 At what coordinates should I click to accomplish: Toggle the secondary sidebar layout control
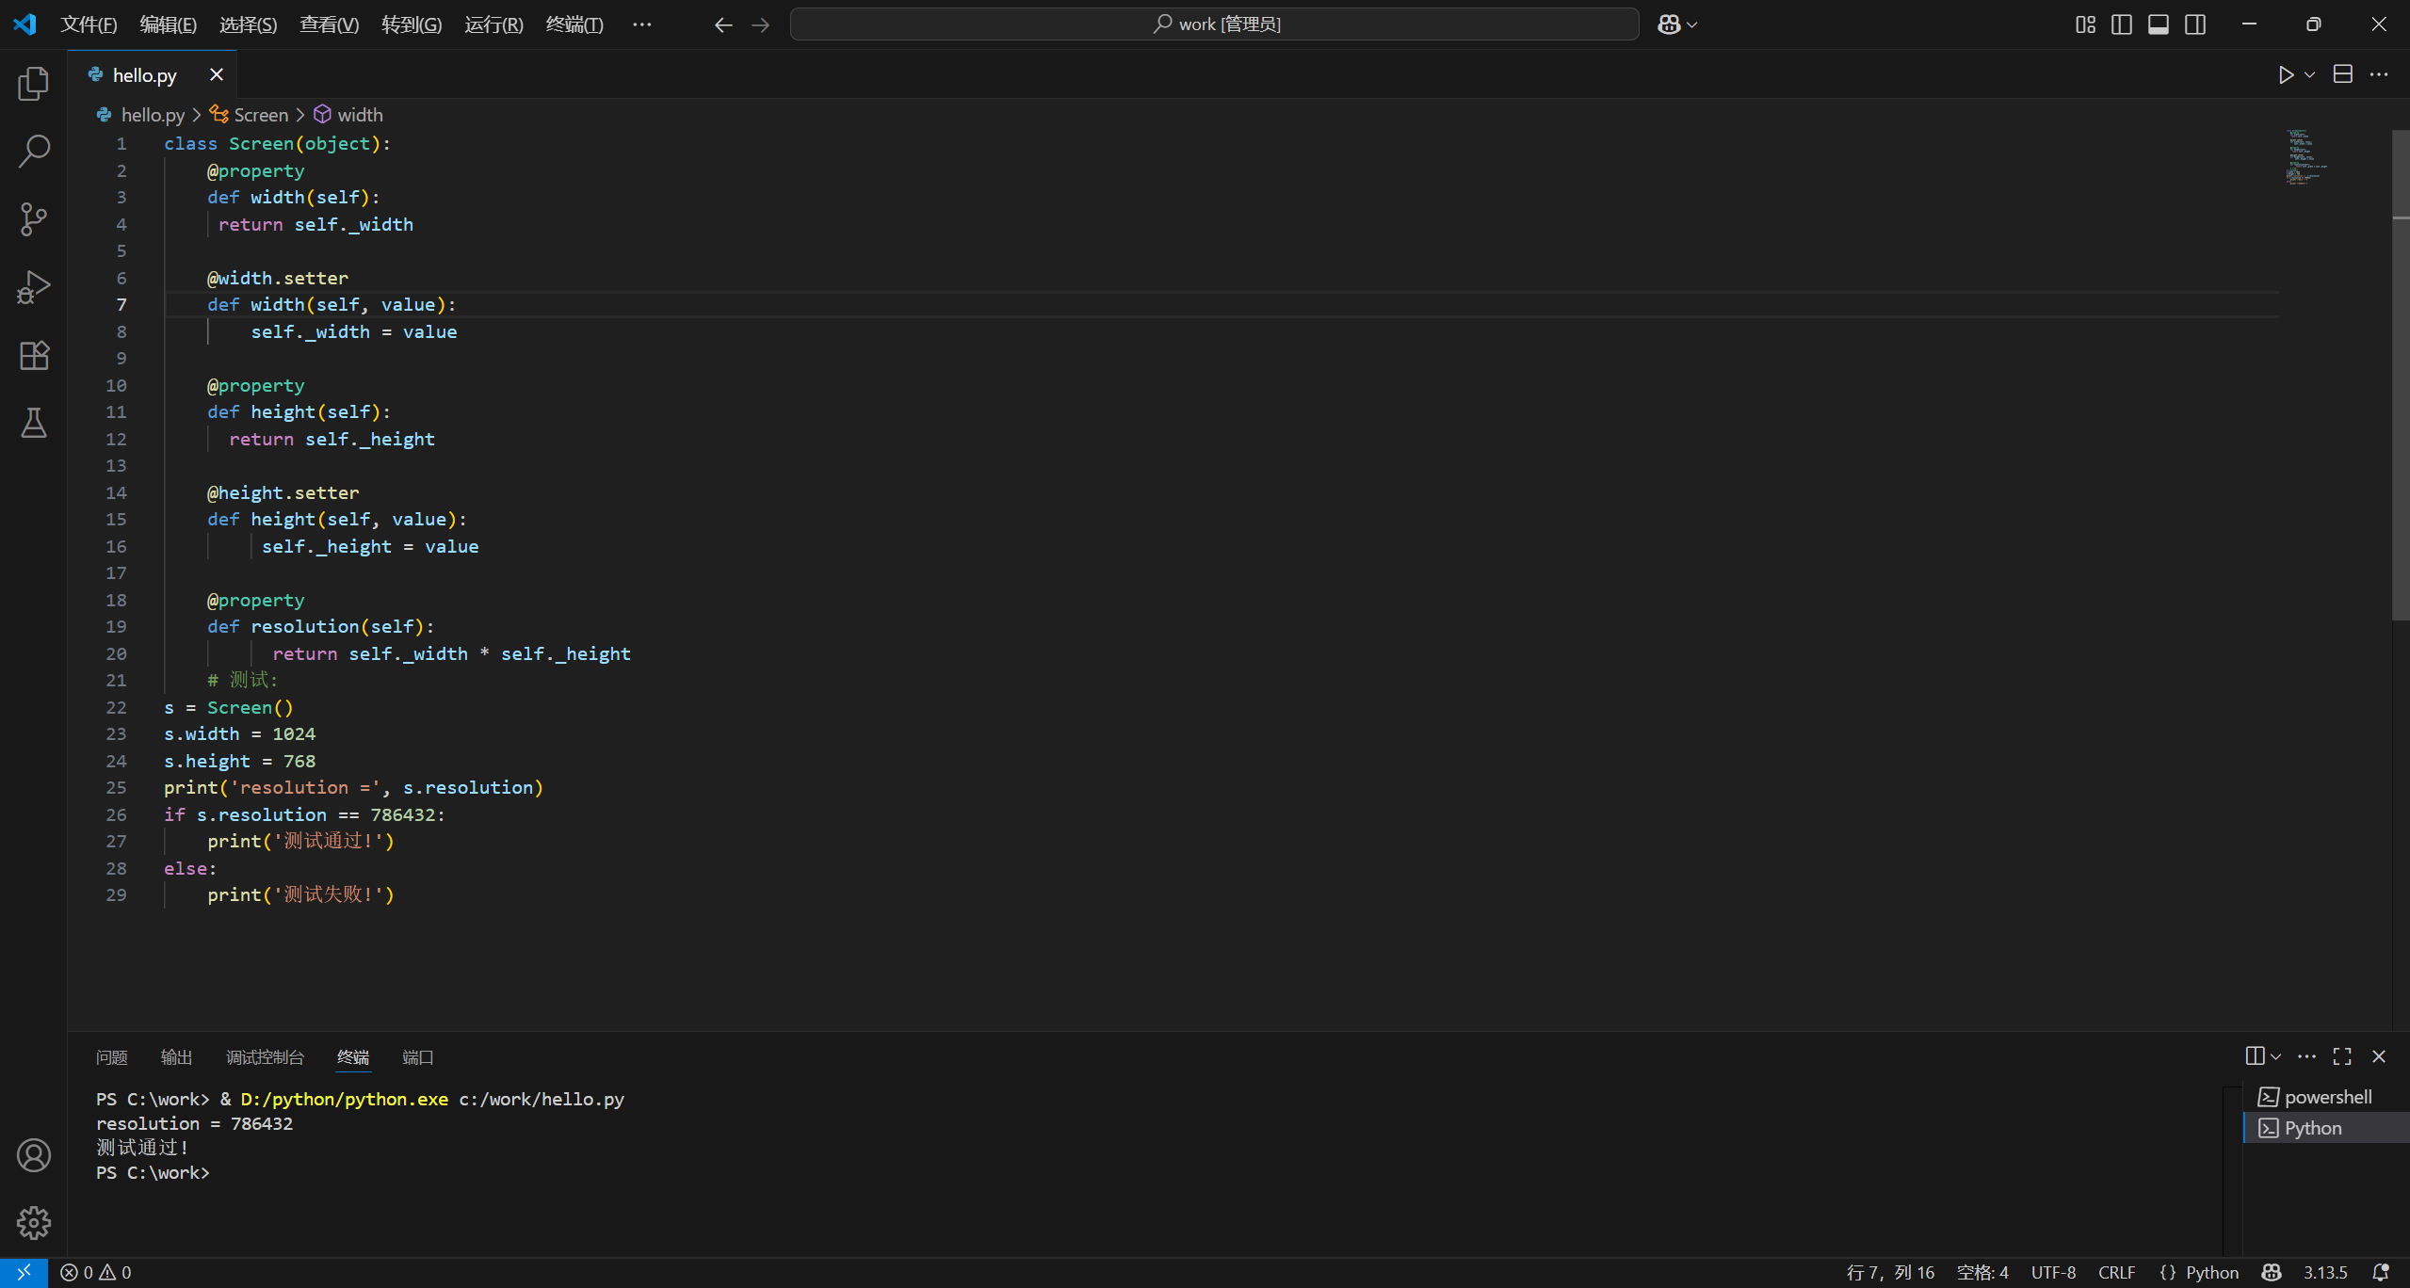[2194, 24]
